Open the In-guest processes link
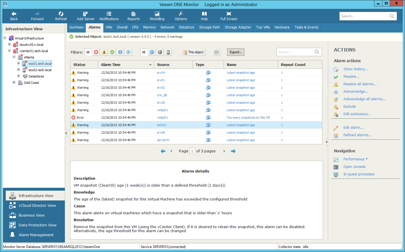 [x=359, y=174]
